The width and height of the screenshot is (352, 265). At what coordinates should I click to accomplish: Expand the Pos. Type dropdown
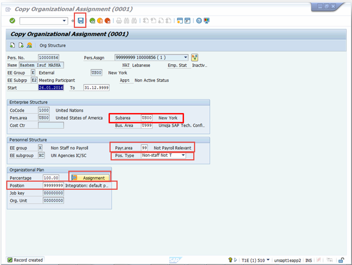coord(184,155)
